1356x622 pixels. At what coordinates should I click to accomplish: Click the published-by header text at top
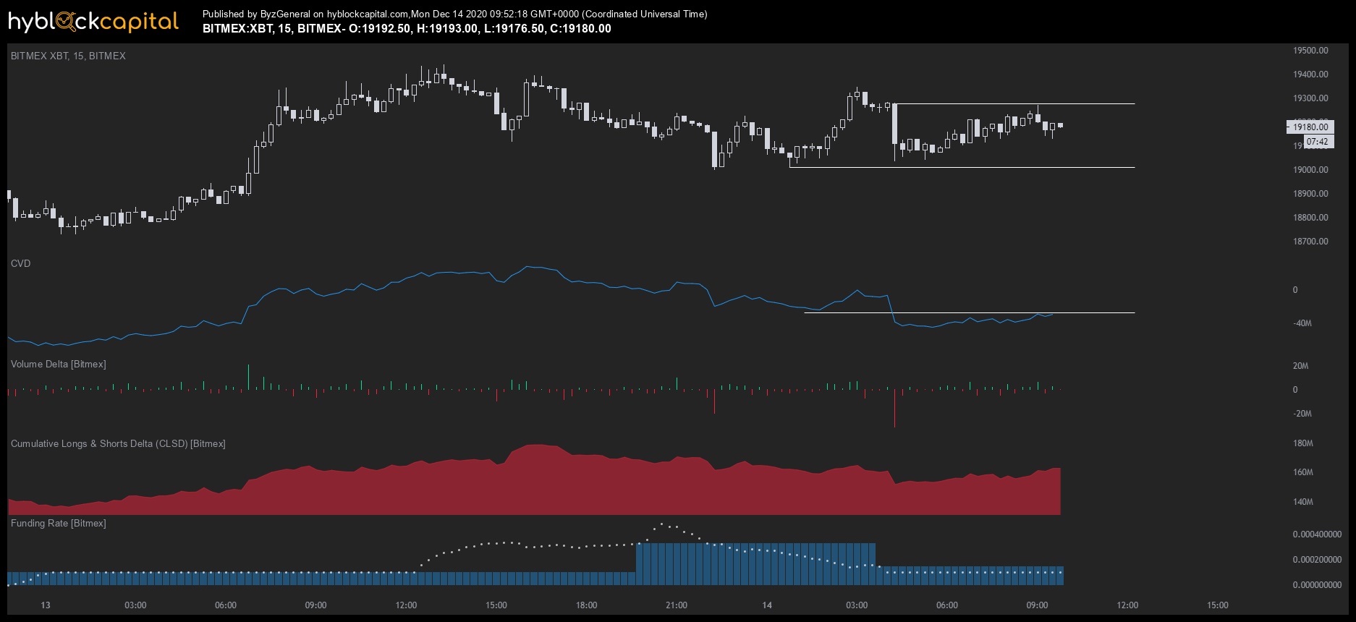click(455, 14)
